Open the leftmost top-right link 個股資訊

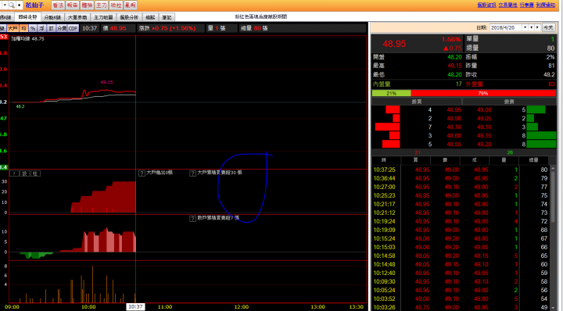point(486,5)
